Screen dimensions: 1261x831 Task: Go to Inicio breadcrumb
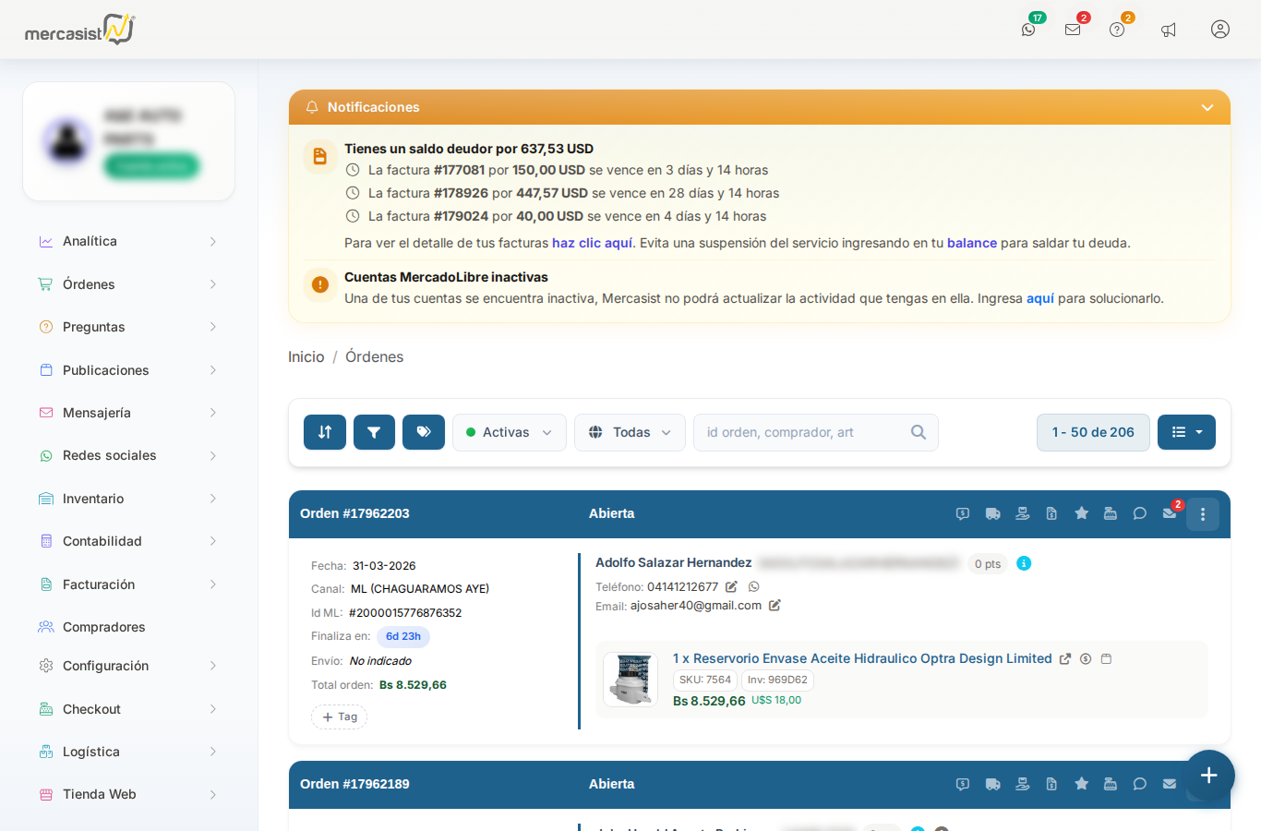(x=306, y=356)
